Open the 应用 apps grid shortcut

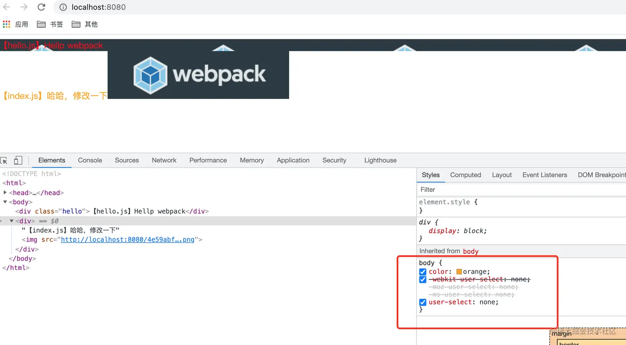tap(15, 24)
